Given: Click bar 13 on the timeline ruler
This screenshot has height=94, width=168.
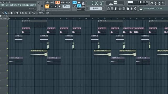Looking at the screenshot, I should (x=86, y=19).
